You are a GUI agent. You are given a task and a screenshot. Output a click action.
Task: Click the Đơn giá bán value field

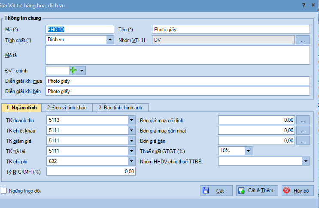257,141
